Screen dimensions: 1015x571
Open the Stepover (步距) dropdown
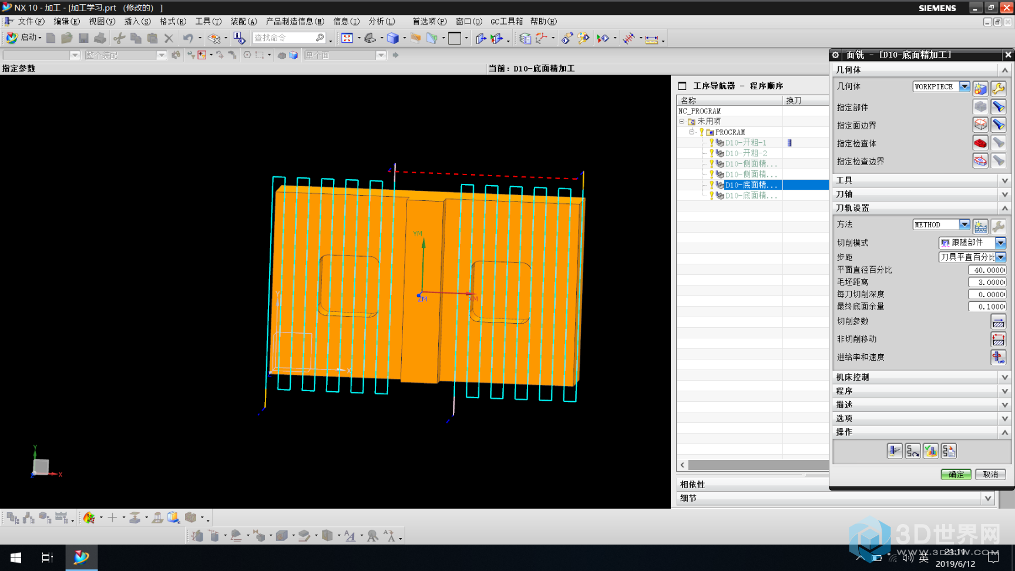(1001, 257)
